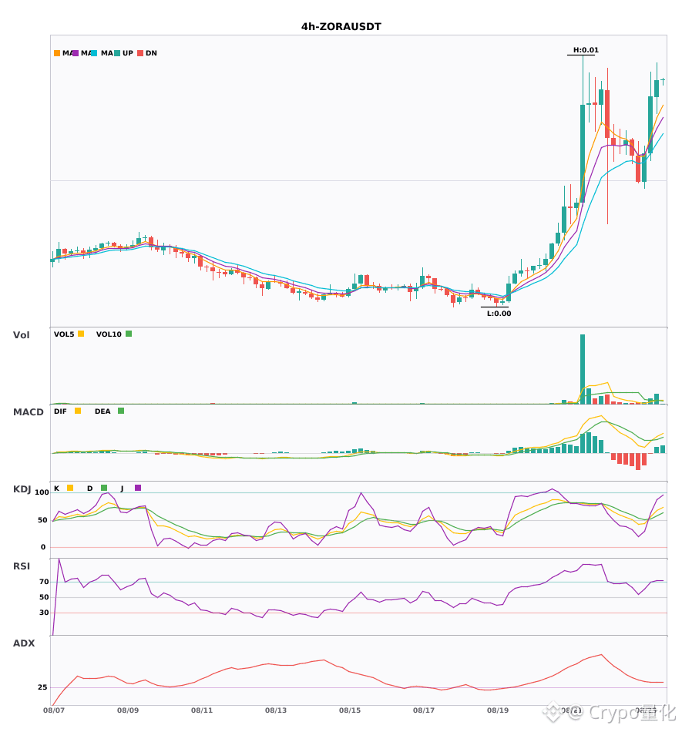Click the cyan MA legend swatch
The height and width of the screenshot is (732, 682).
[94, 53]
